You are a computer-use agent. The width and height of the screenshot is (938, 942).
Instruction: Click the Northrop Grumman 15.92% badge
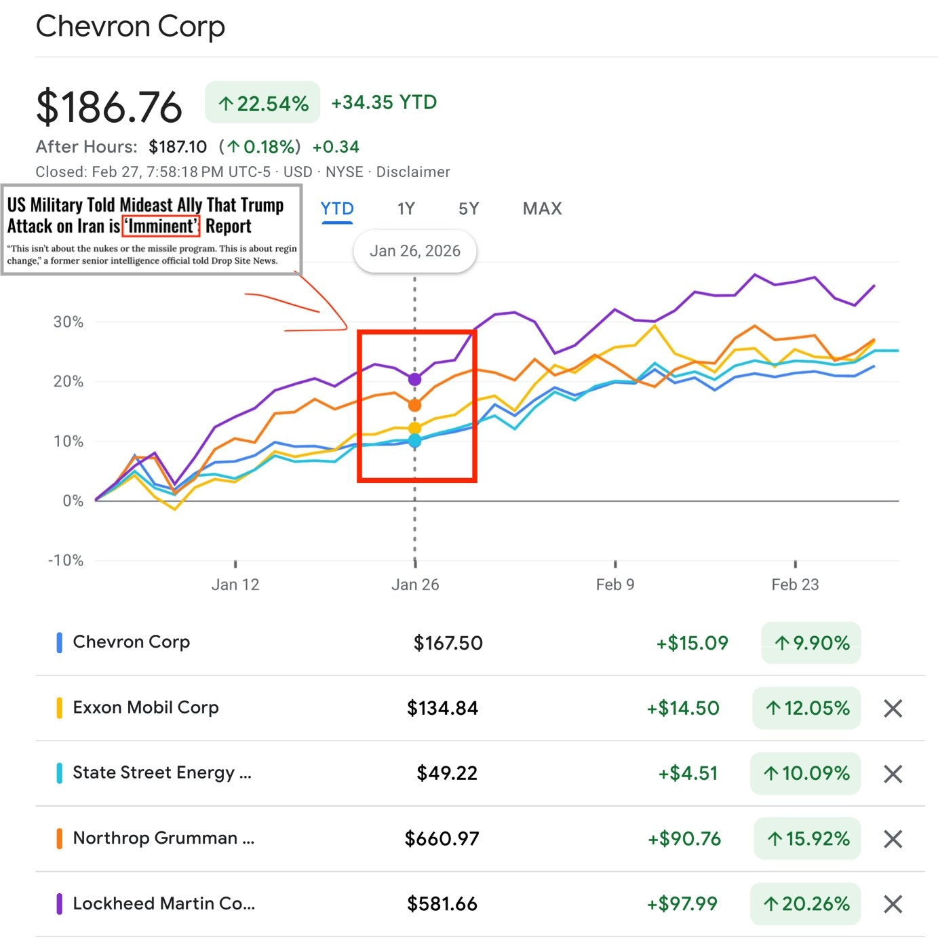point(807,839)
